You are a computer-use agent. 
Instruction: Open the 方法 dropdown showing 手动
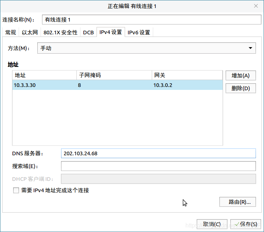[147, 48]
